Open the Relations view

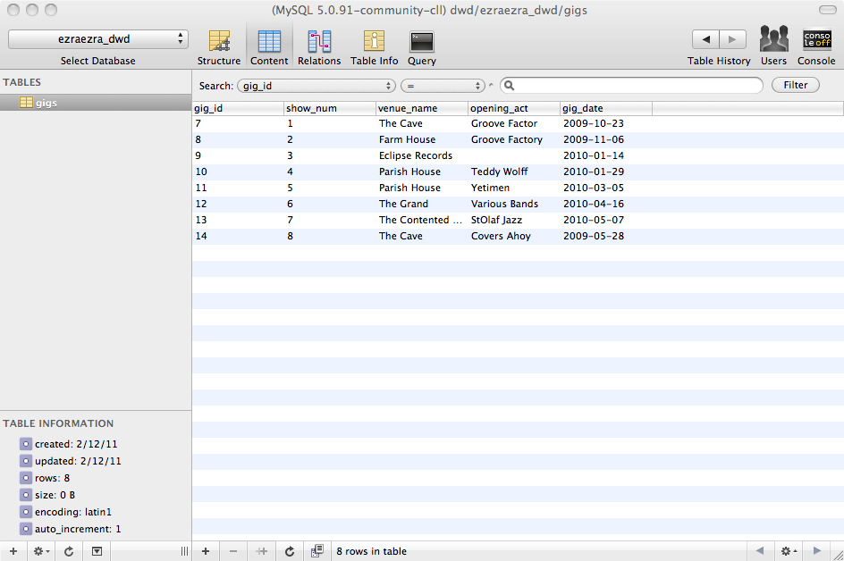319,48
